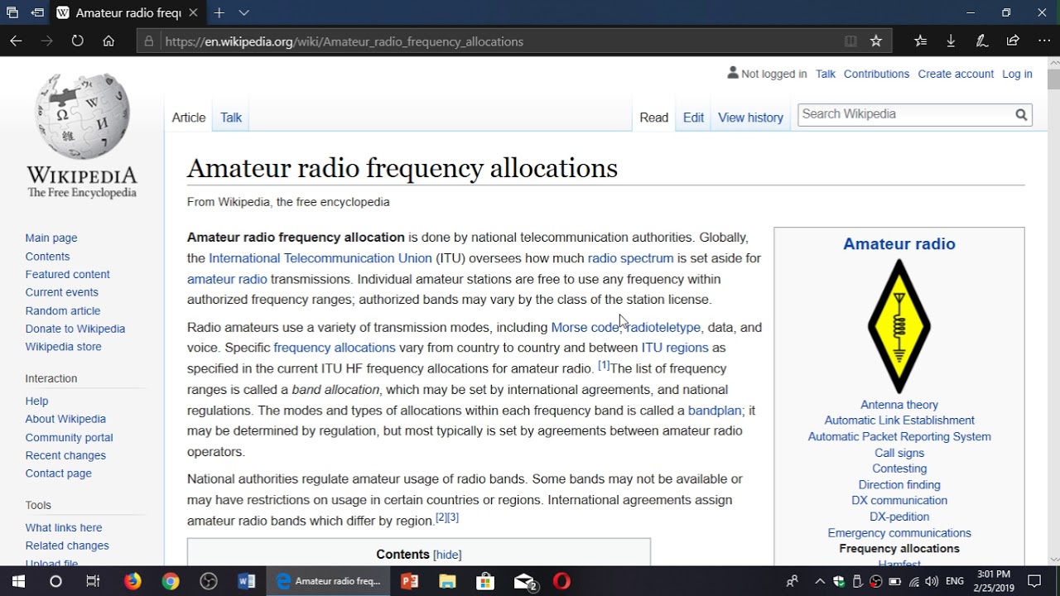1060x596 pixels.
Task: Open Edge settings and more menu
Action: 1043,41
